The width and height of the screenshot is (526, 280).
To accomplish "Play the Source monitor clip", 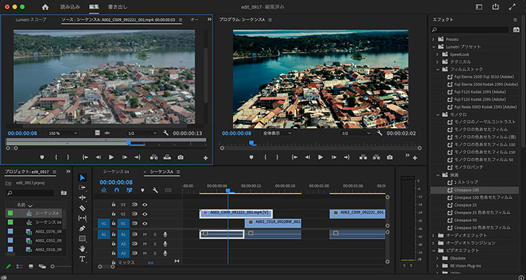I will click(x=112, y=157).
